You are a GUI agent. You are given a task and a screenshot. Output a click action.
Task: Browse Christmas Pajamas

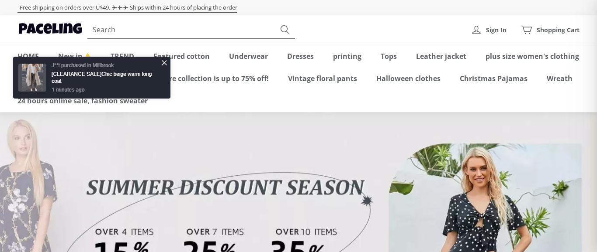click(x=493, y=78)
